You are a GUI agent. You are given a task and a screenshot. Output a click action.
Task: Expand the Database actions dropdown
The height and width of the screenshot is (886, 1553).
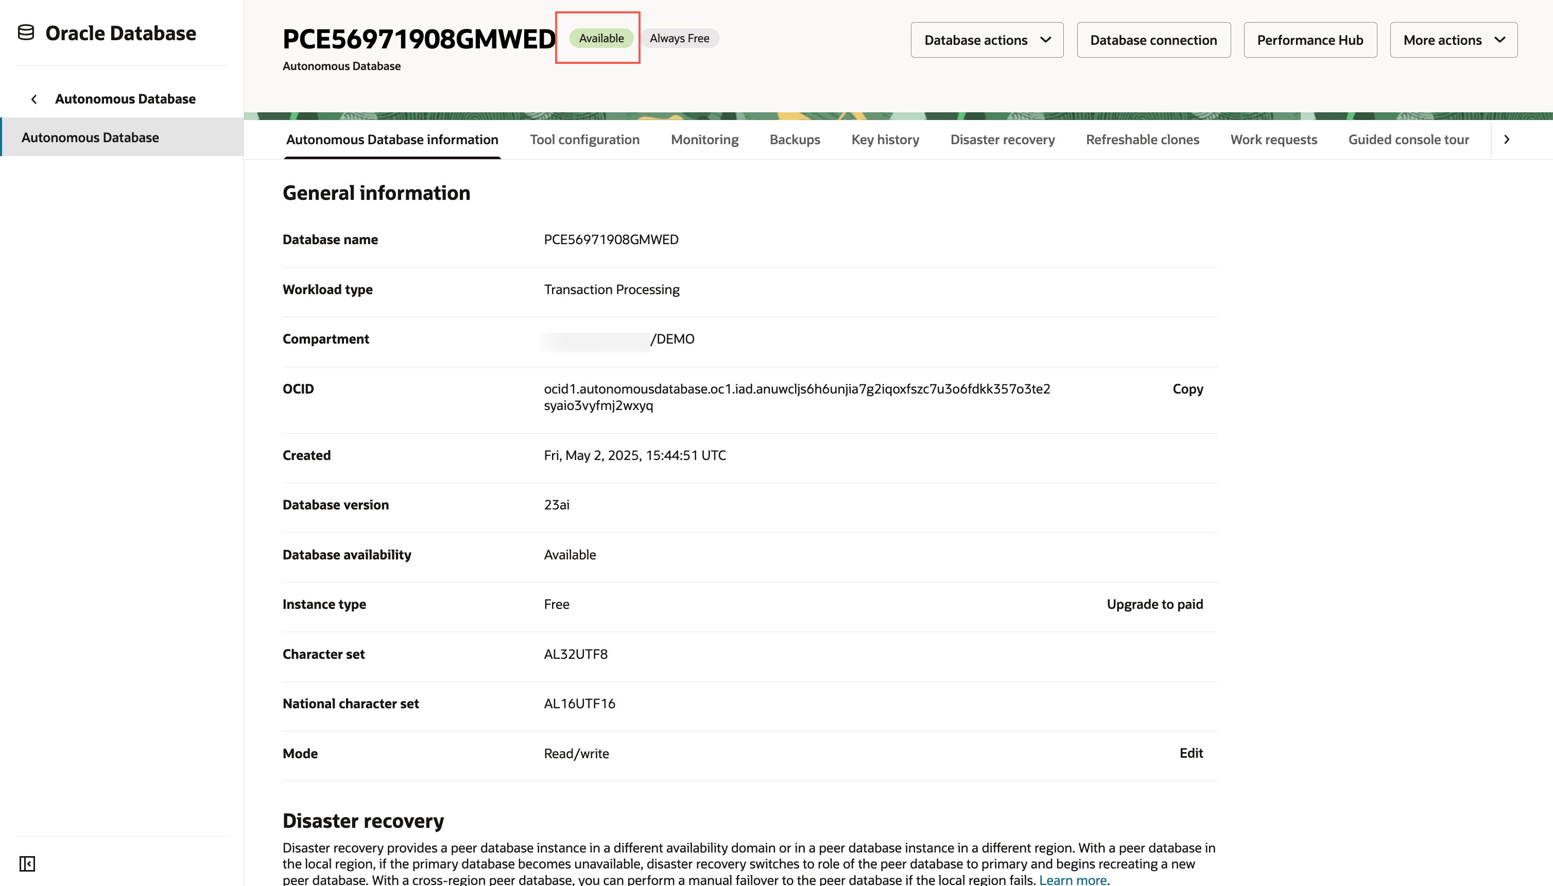tap(986, 40)
